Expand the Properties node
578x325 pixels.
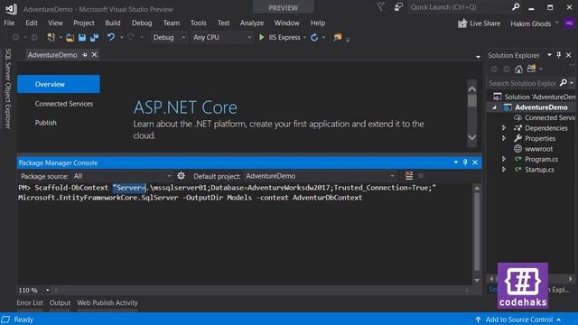(504, 138)
